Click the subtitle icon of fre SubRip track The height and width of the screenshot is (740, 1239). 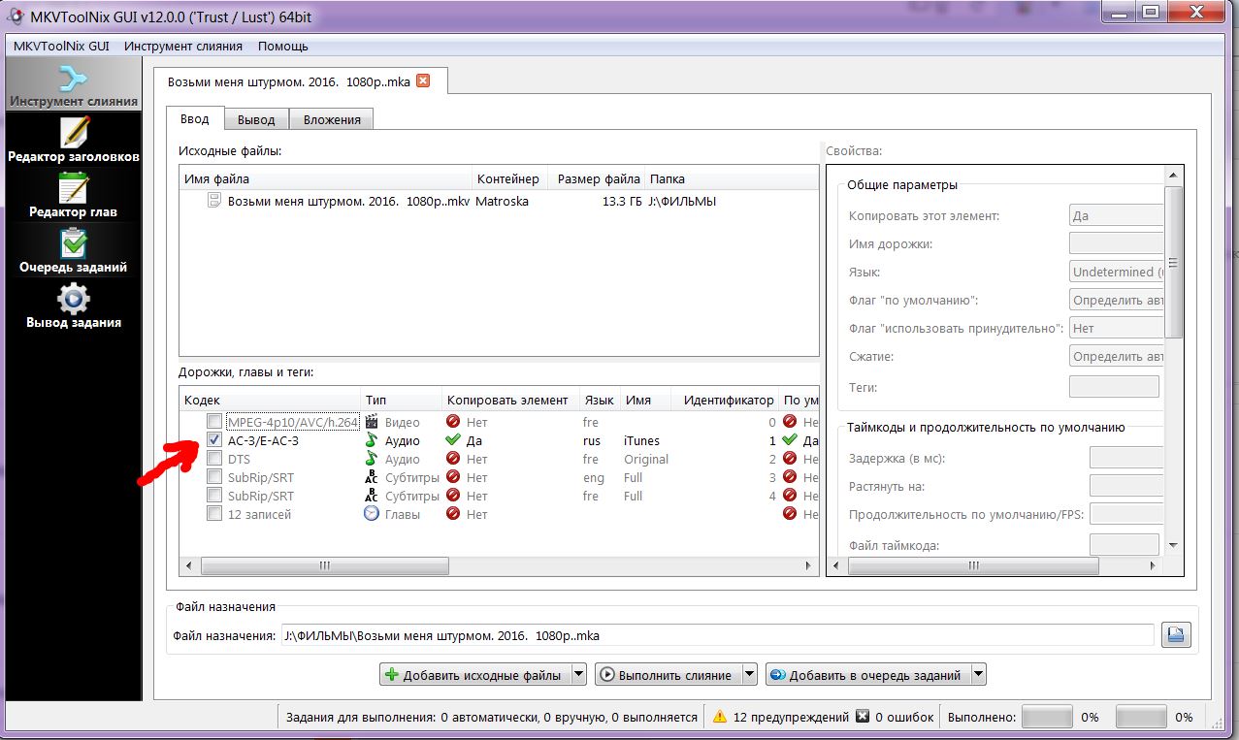tap(372, 496)
